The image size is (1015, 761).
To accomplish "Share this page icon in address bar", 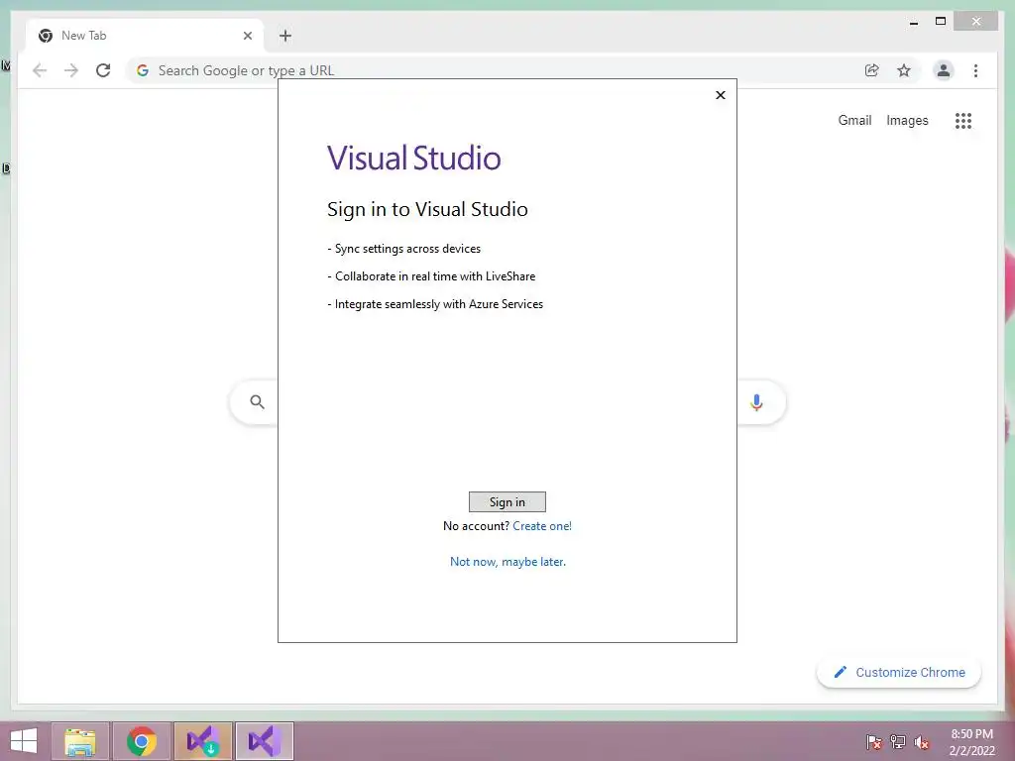I will tap(872, 70).
